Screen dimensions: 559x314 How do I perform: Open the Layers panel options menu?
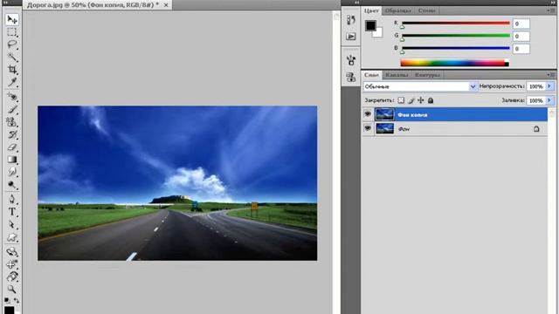(x=551, y=75)
